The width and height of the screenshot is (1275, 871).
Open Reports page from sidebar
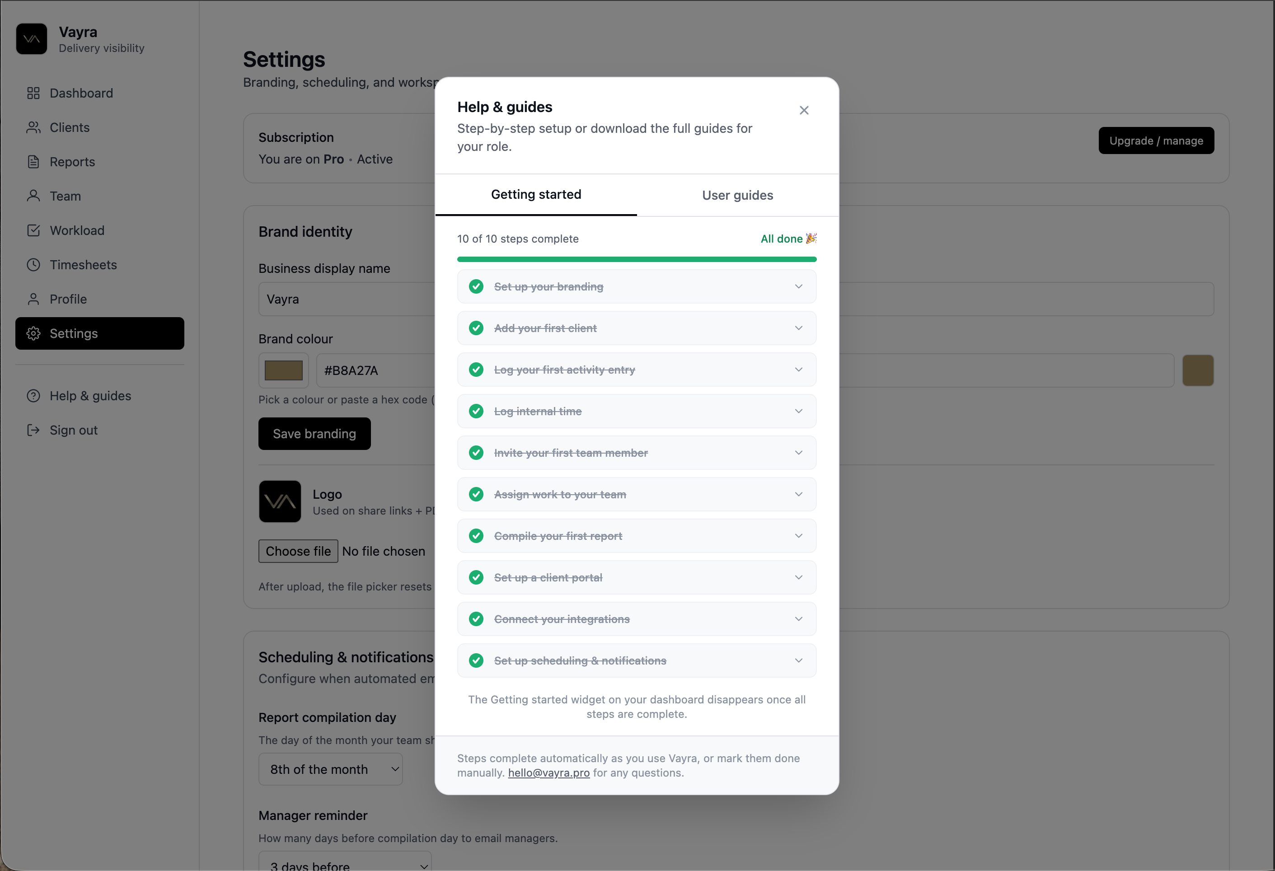[100, 162]
